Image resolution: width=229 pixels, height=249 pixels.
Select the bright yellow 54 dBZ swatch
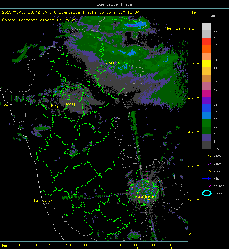[x=207, y=64]
